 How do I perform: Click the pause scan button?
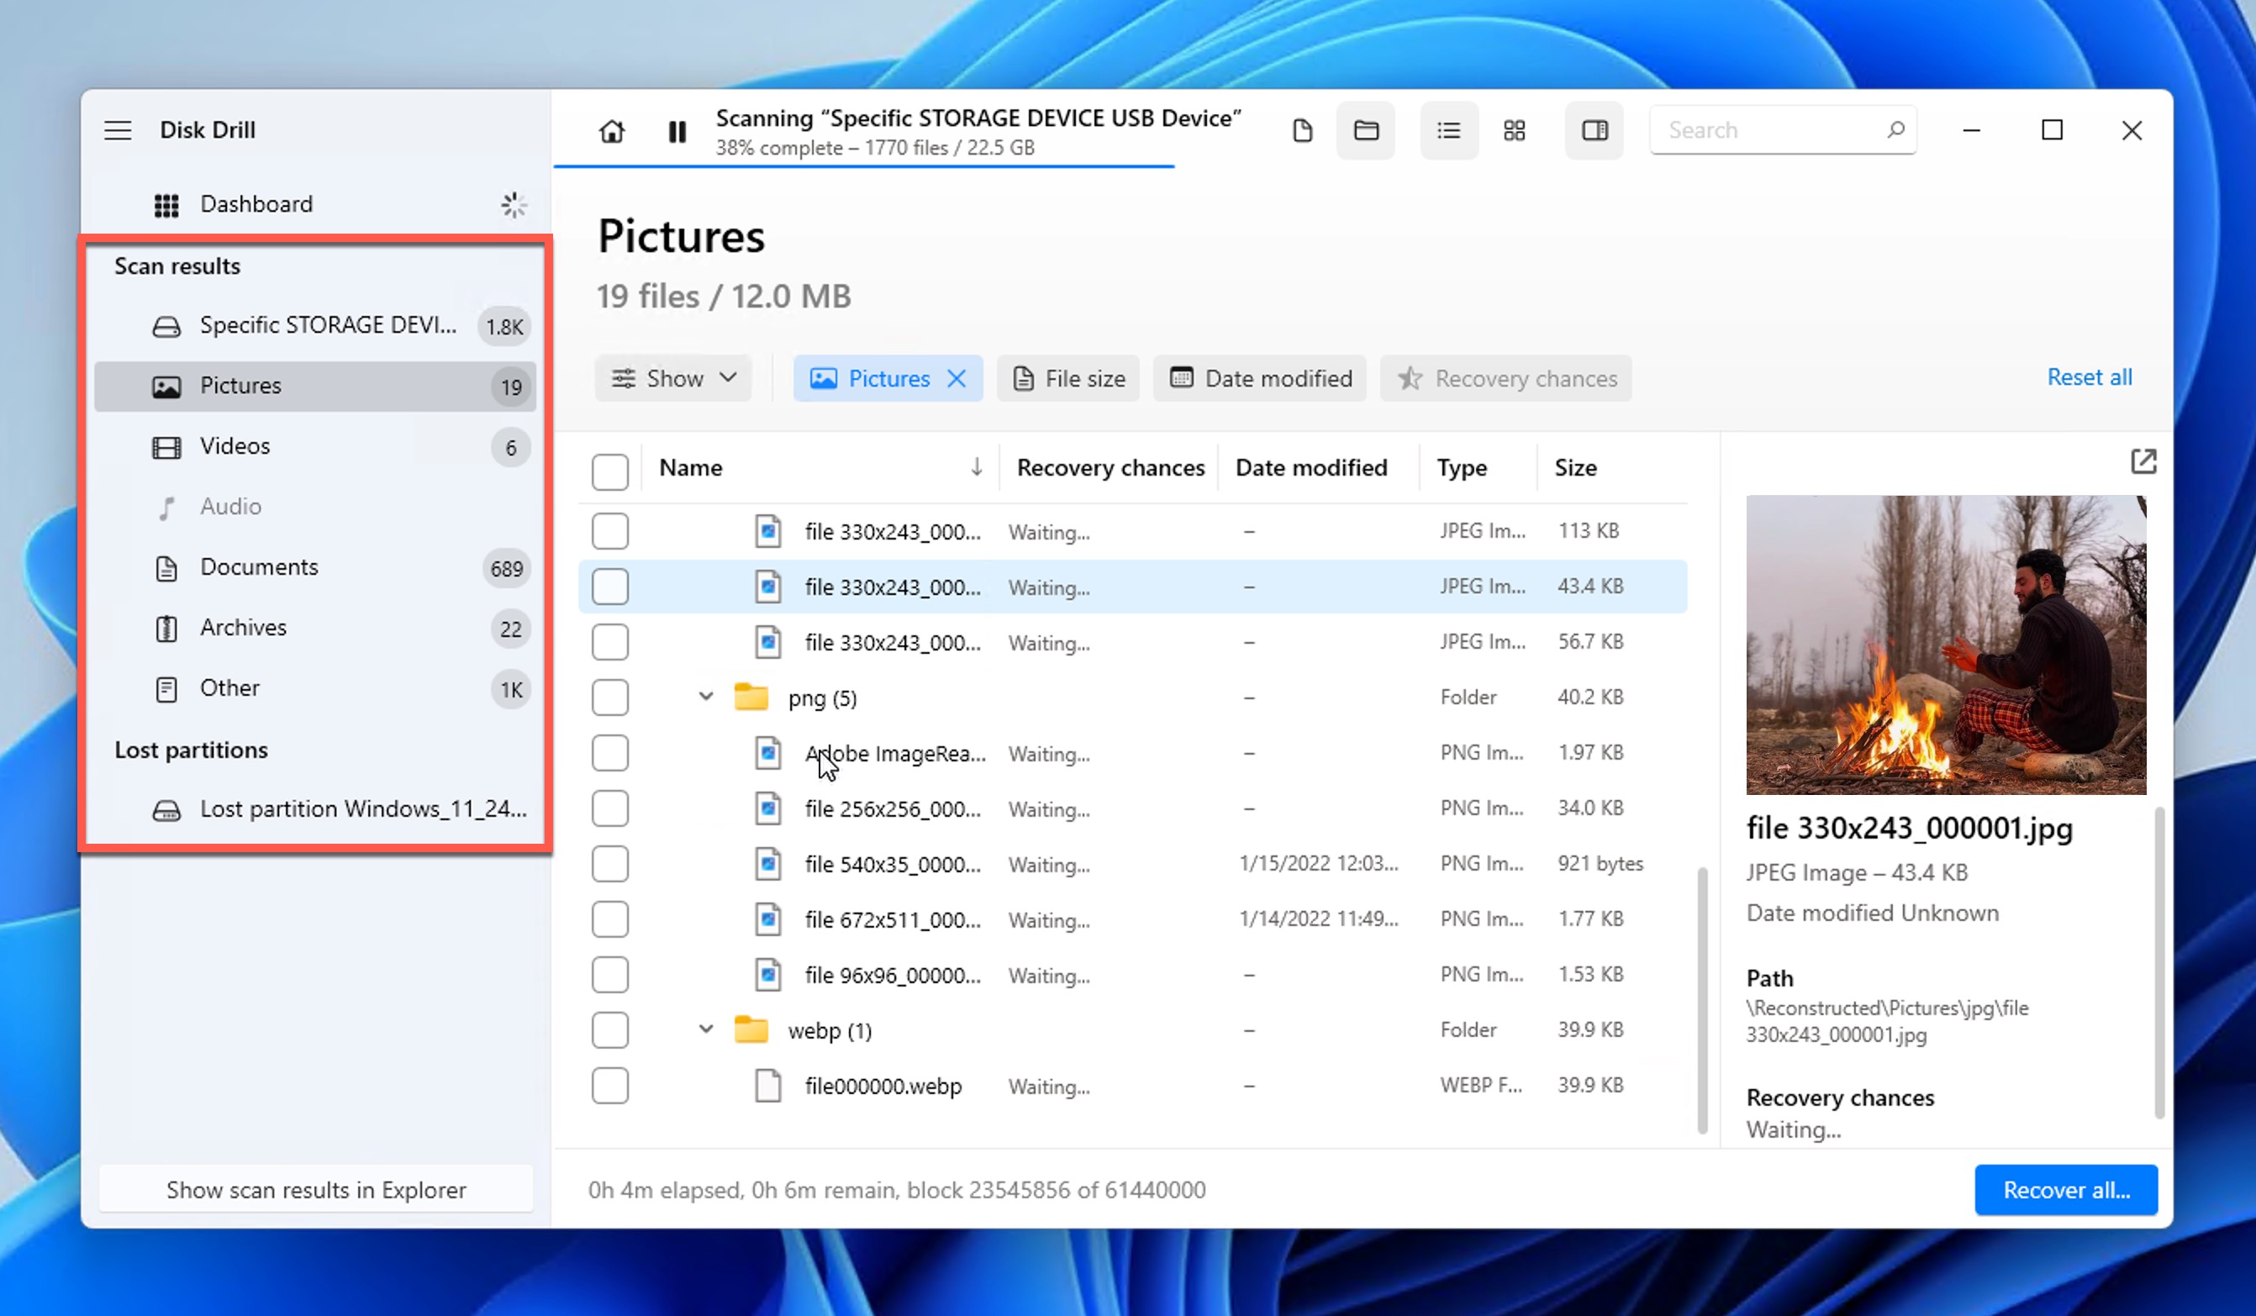(677, 130)
